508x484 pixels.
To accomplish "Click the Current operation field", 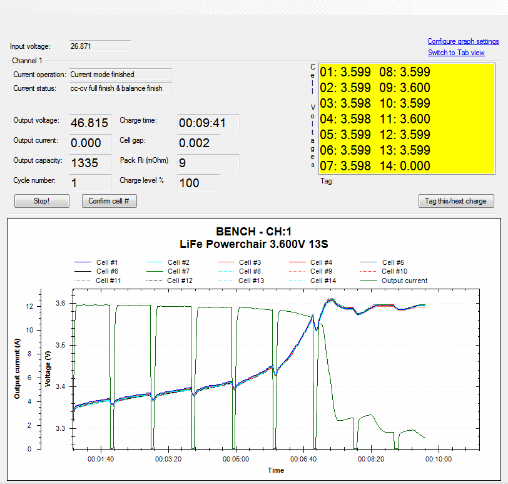I will coord(119,75).
